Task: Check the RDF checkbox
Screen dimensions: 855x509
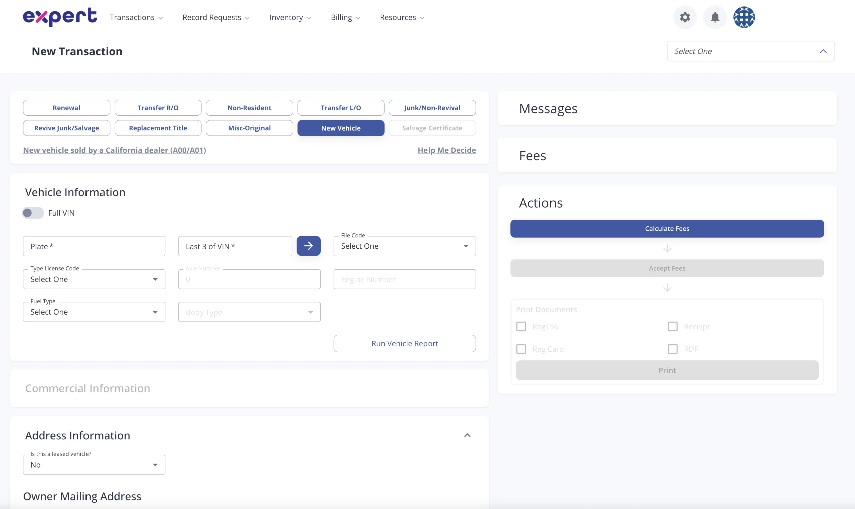Action: click(673, 349)
